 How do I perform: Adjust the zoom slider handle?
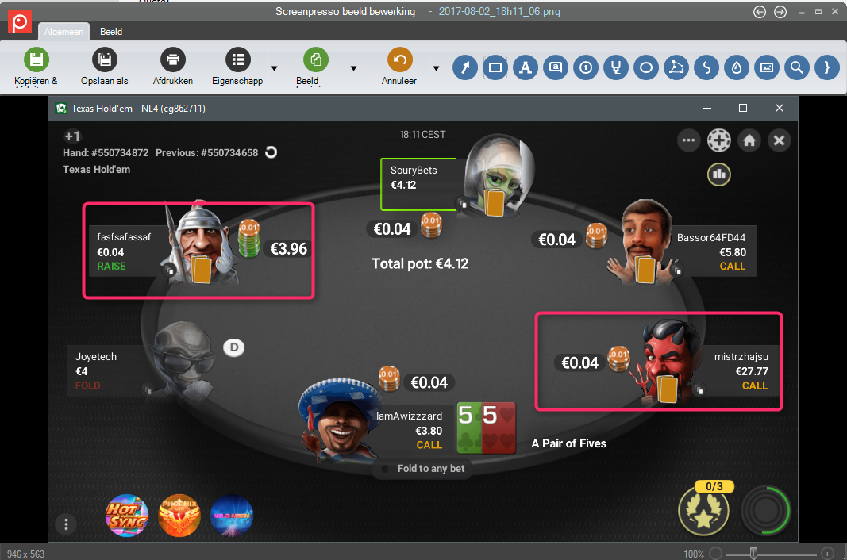(753, 554)
